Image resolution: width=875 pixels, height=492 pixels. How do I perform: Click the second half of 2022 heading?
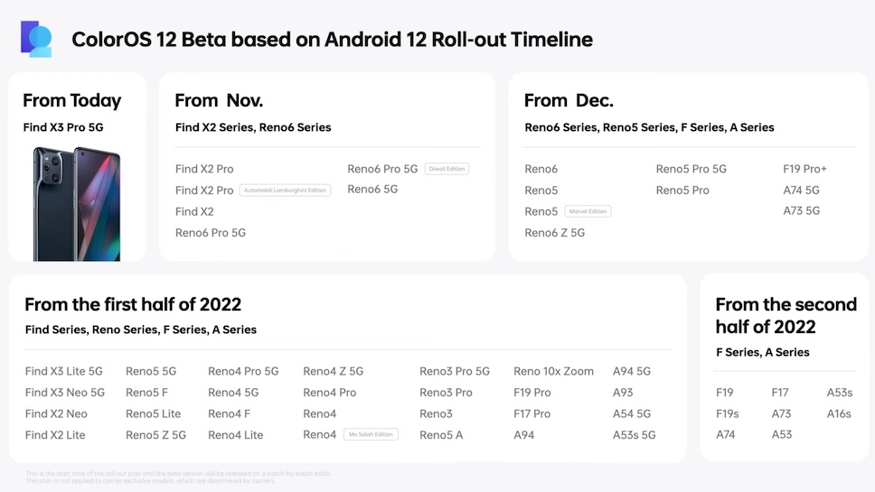click(x=786, y=315)
